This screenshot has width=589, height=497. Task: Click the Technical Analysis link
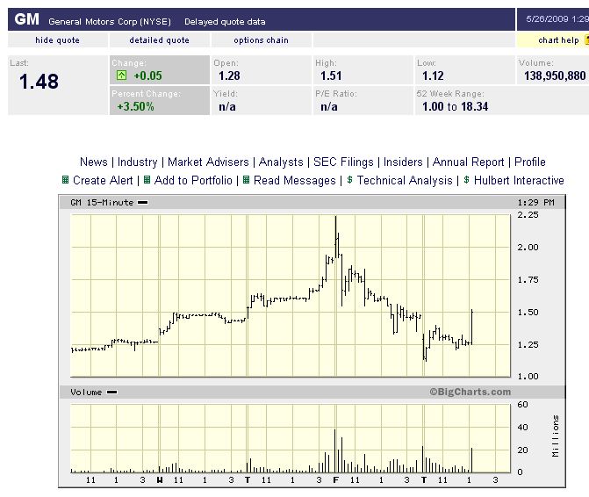(405, 180)
